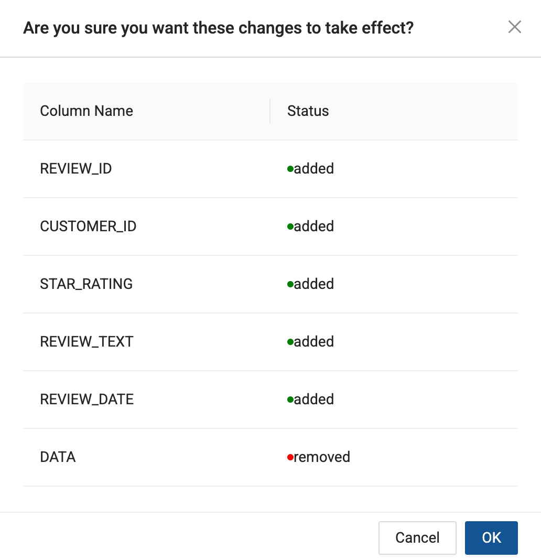The image size is (541, 560).
Task: Click the red dot beside removed status
Action: click(290, 457)
